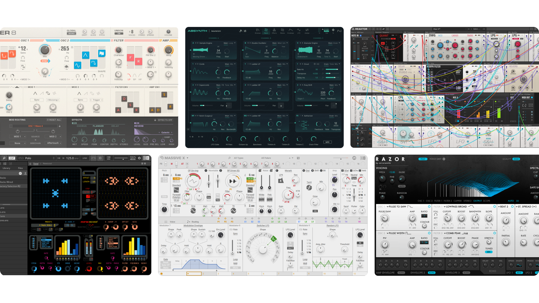This screenshot has width=539, height=303.
Task: Switch to the Patch tab in Absynth
Action: (266, 31)
